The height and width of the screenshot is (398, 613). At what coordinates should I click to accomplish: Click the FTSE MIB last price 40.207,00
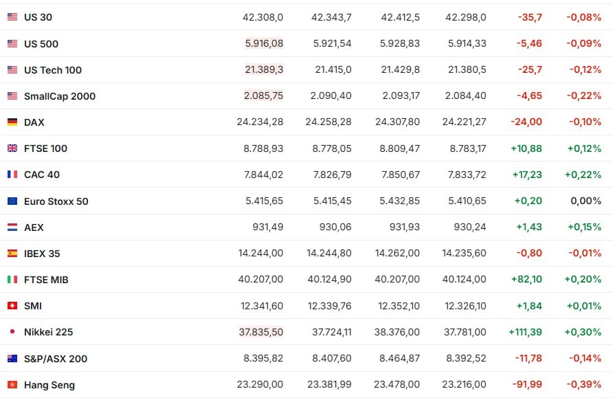click(260, 279)
